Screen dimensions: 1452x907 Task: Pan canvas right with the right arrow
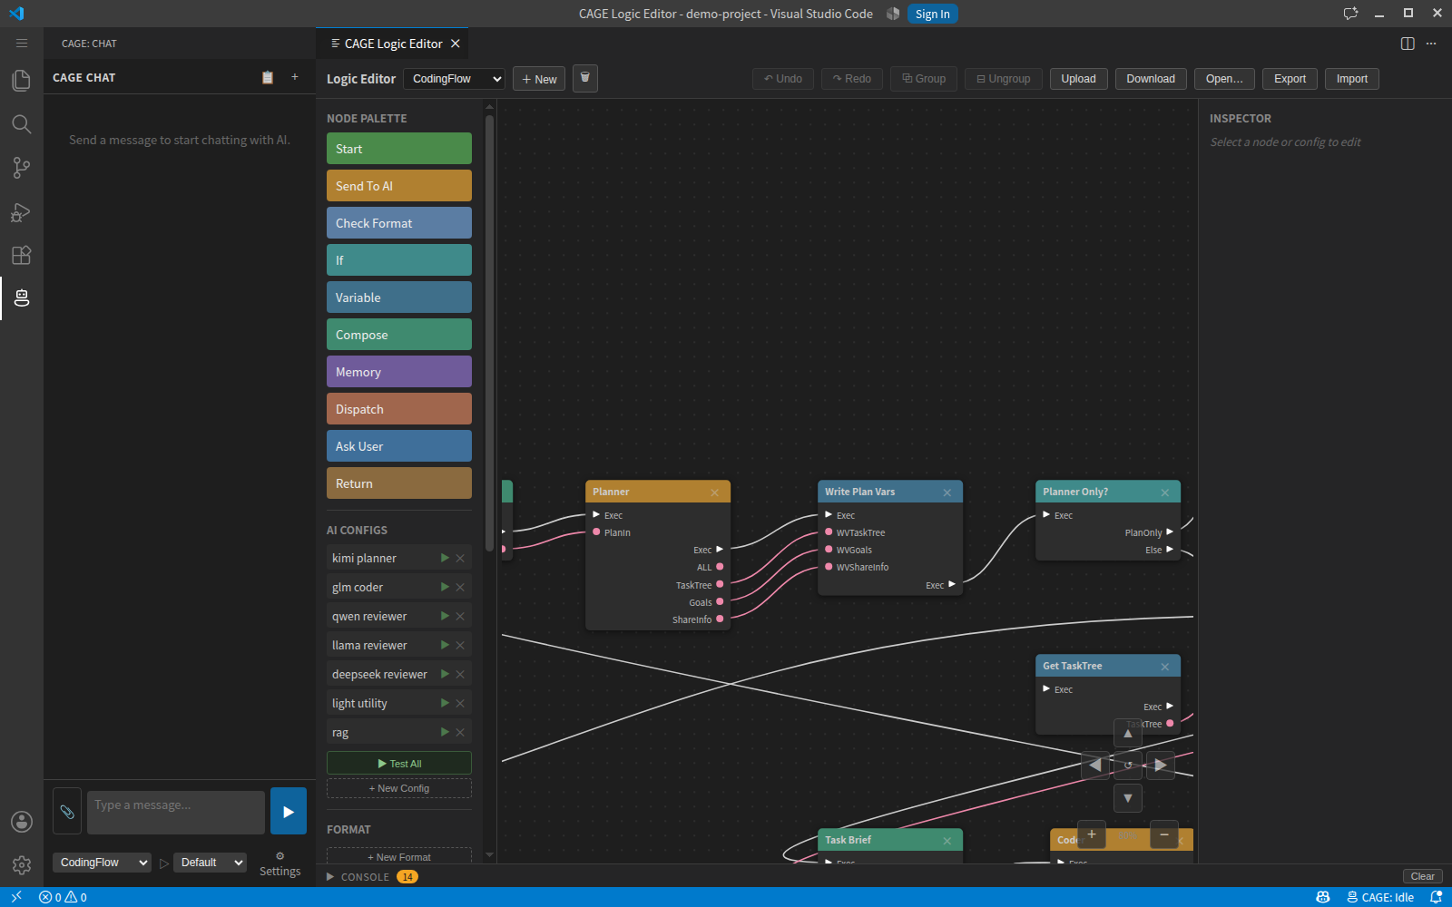[1161, 766]
